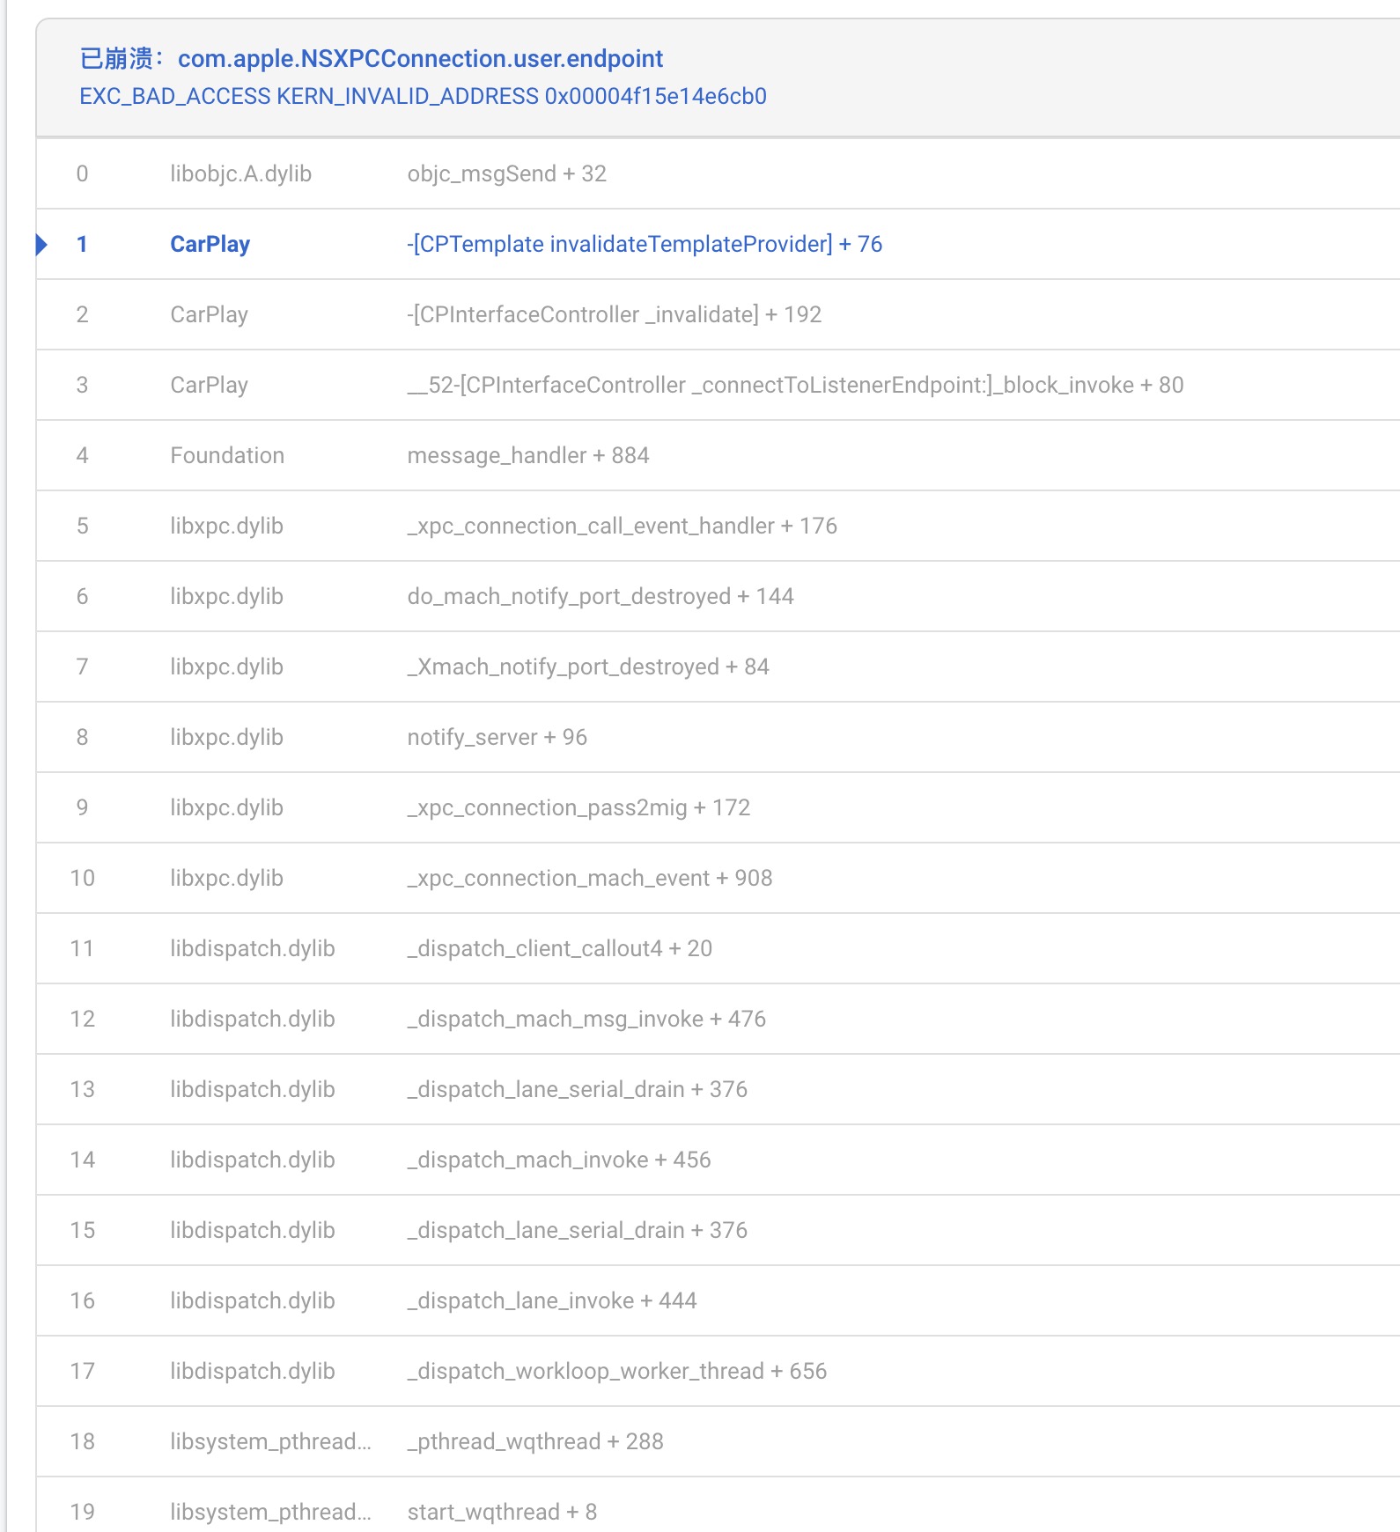This screenshot has height=1532, width=1400.
Task: Select the _dispatch_mach_msg_invoke + 476 frame
Action: point(586,1019)
